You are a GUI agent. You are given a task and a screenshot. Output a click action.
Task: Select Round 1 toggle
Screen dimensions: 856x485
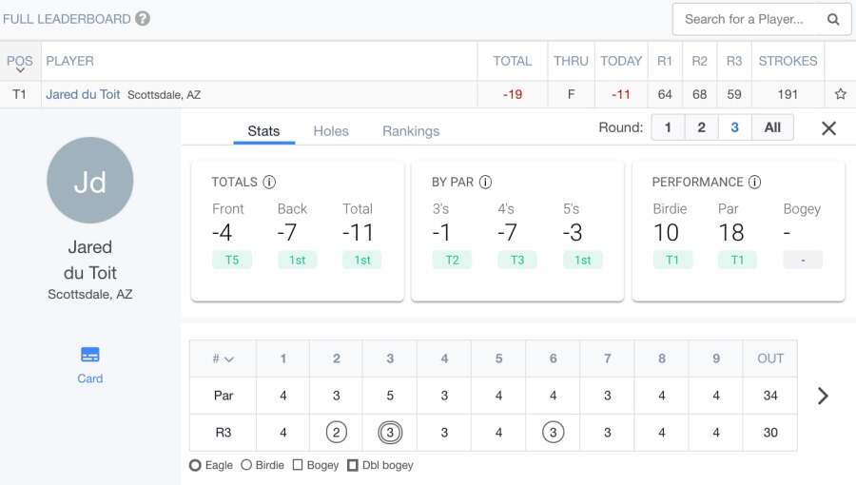click(x=668, y=127)
